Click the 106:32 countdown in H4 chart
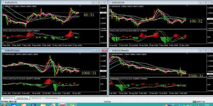Image resolution: width=213 pixels, height=106 pixels. point(196,21)
